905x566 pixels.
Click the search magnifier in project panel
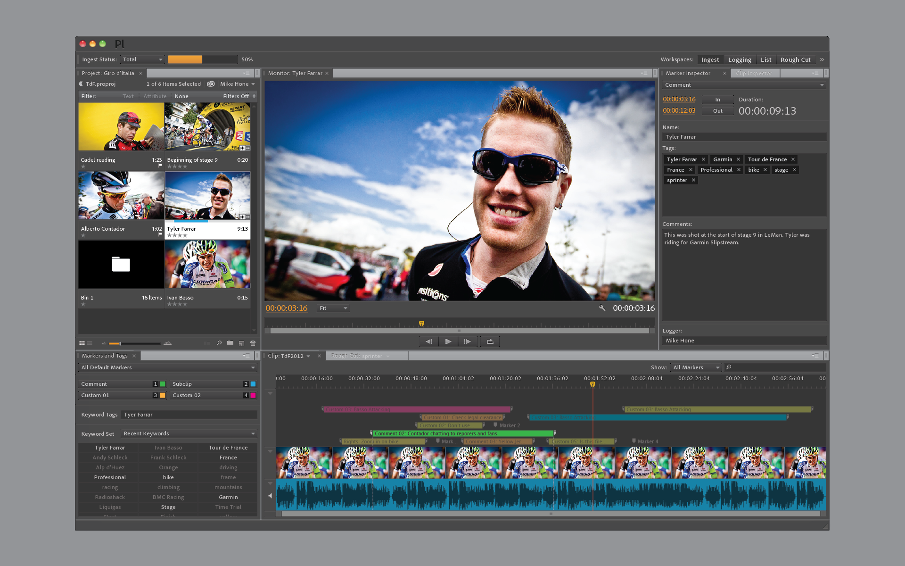[219, 343]
